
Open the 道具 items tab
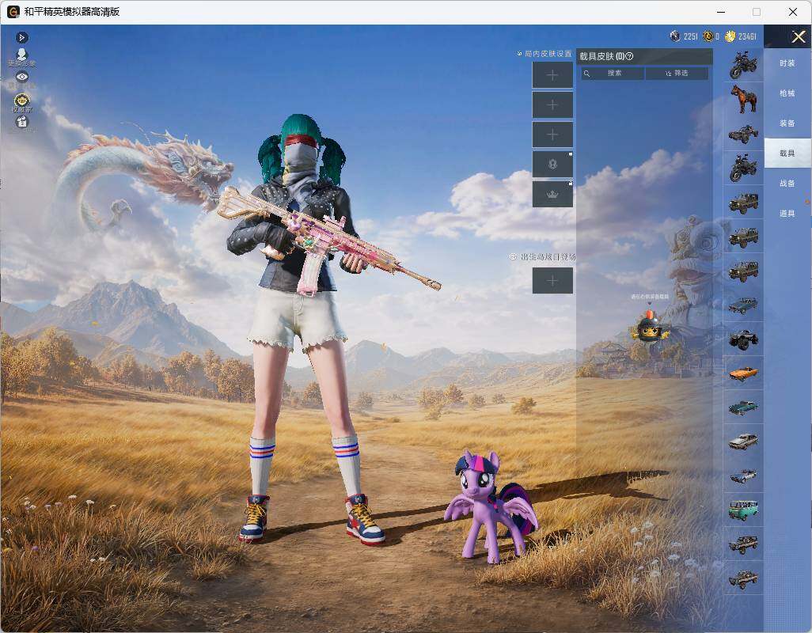pyautogui.click(x=787, y=214)
